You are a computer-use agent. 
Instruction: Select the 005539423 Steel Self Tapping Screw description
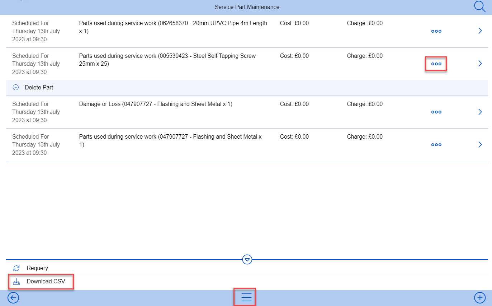(x=167, y=60)
